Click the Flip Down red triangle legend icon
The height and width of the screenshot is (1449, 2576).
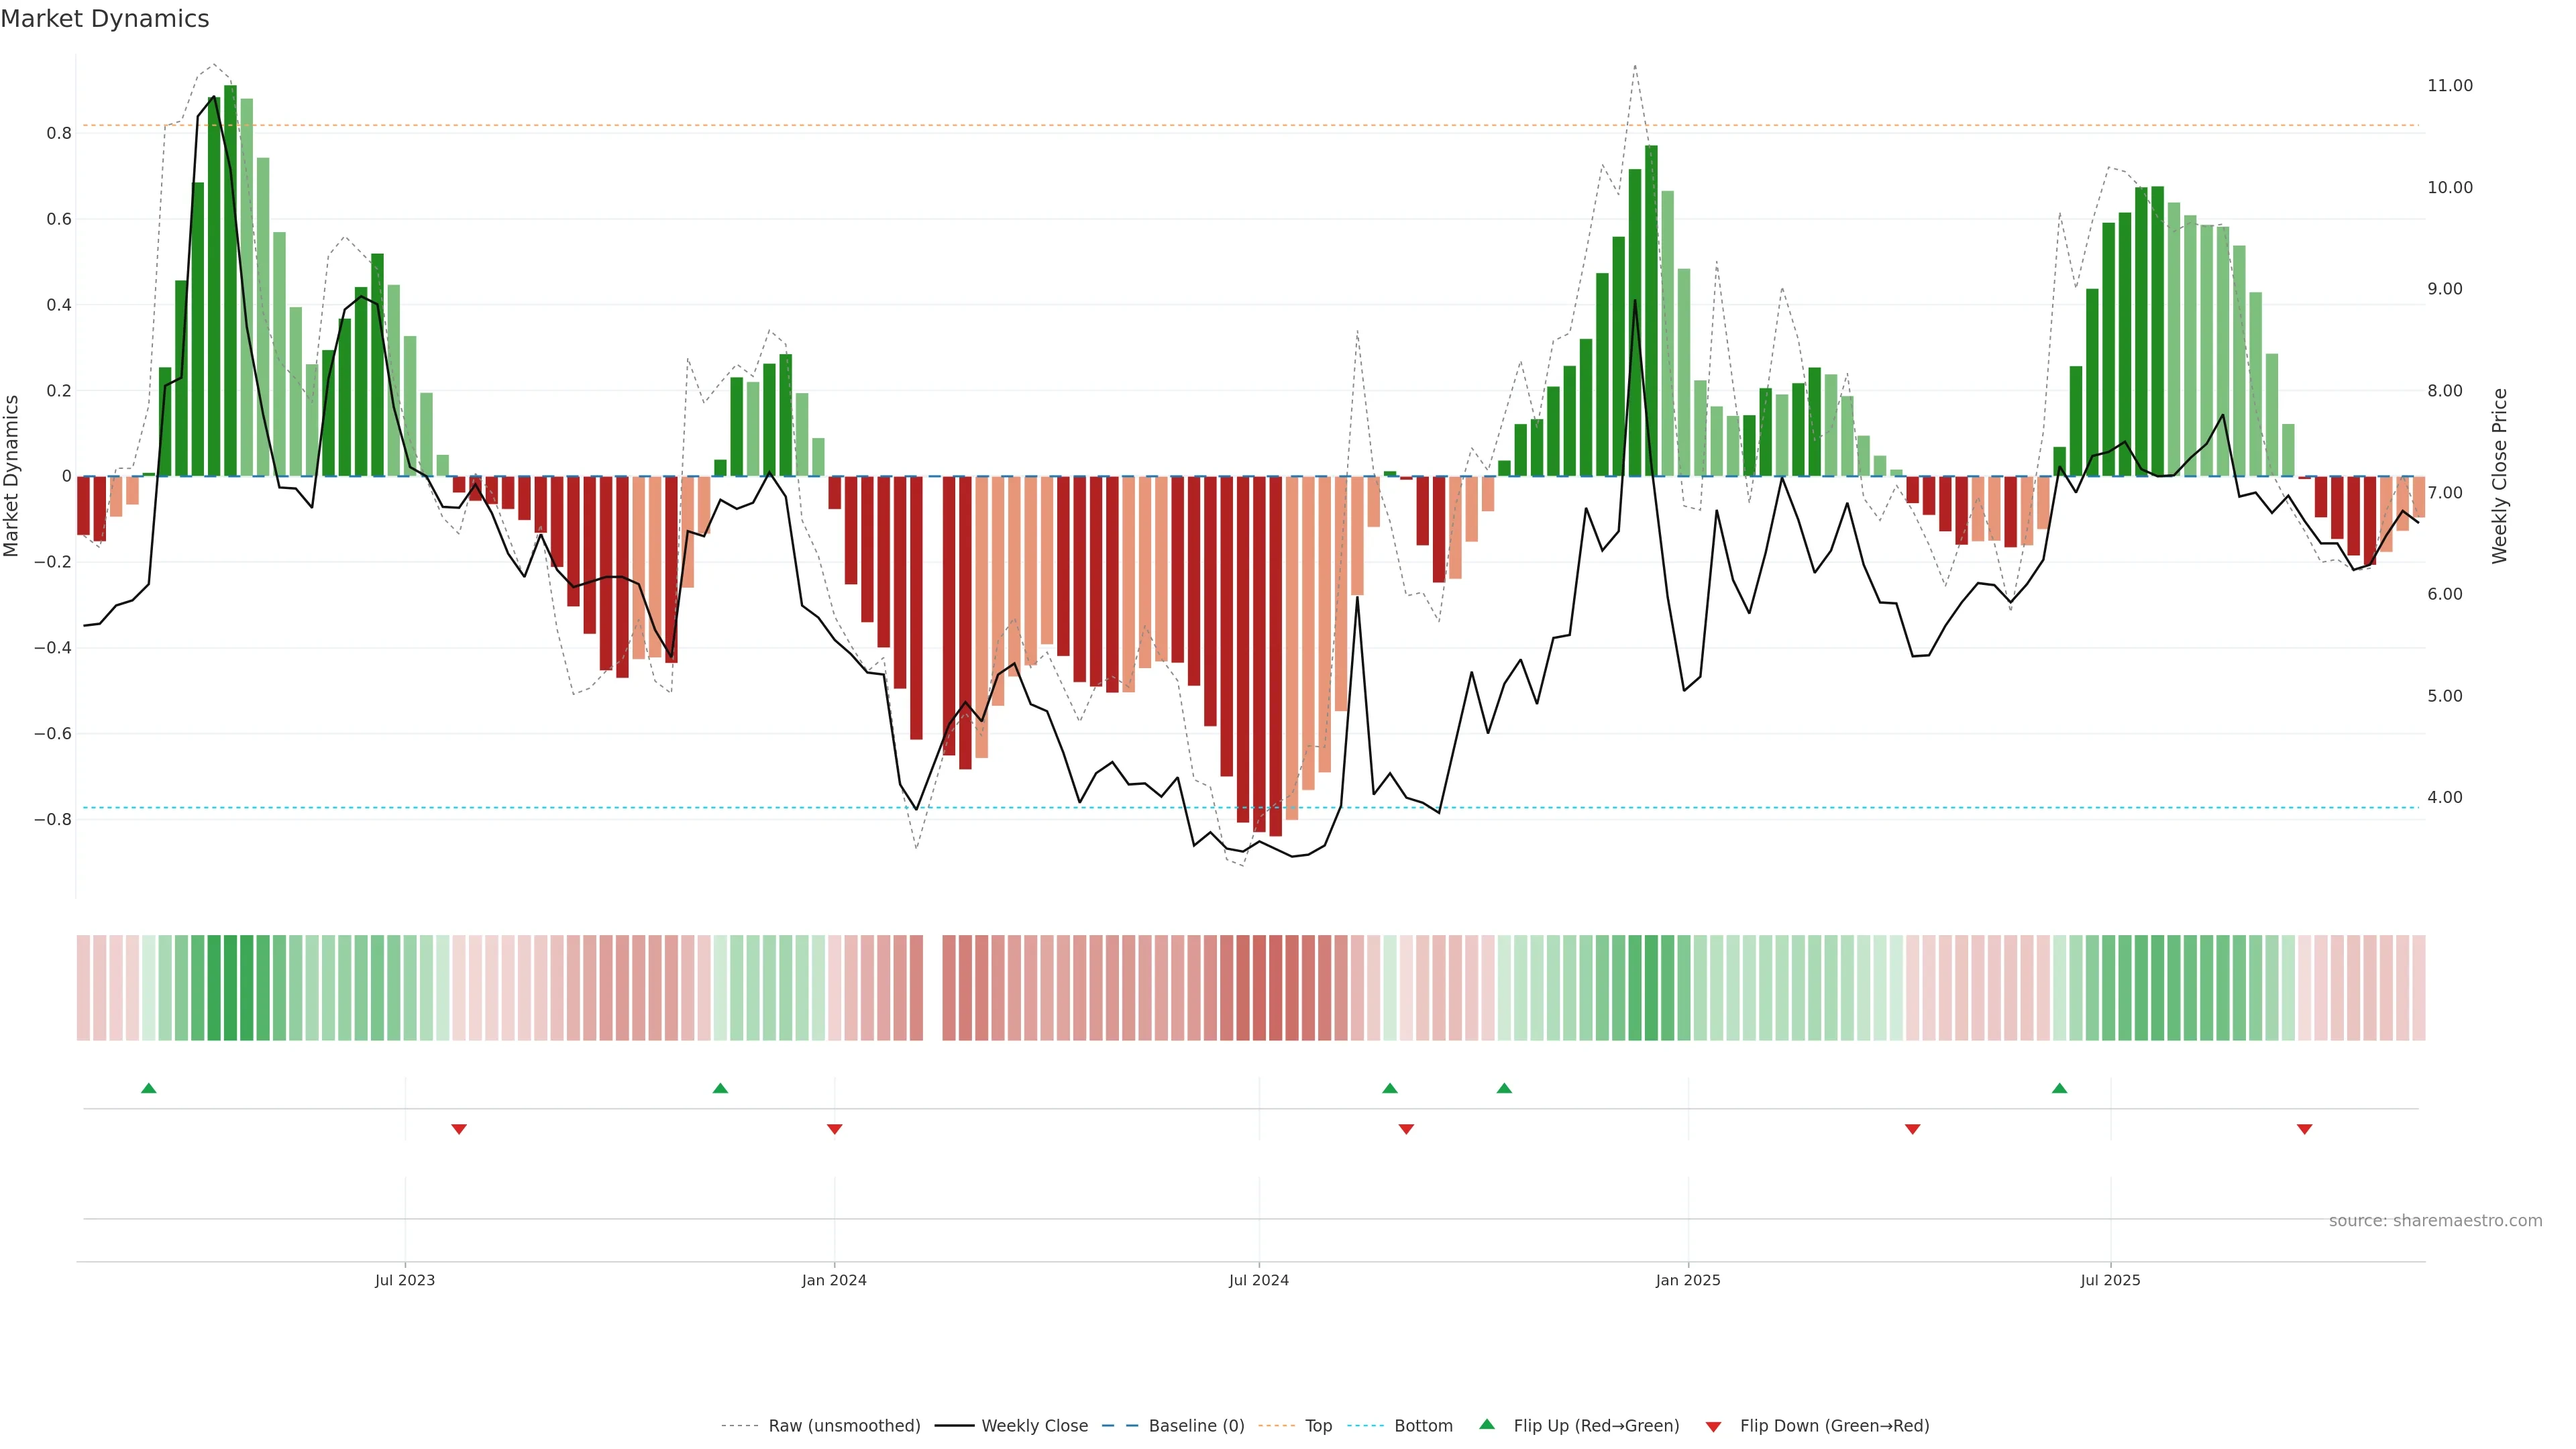click(1713, 1426)
